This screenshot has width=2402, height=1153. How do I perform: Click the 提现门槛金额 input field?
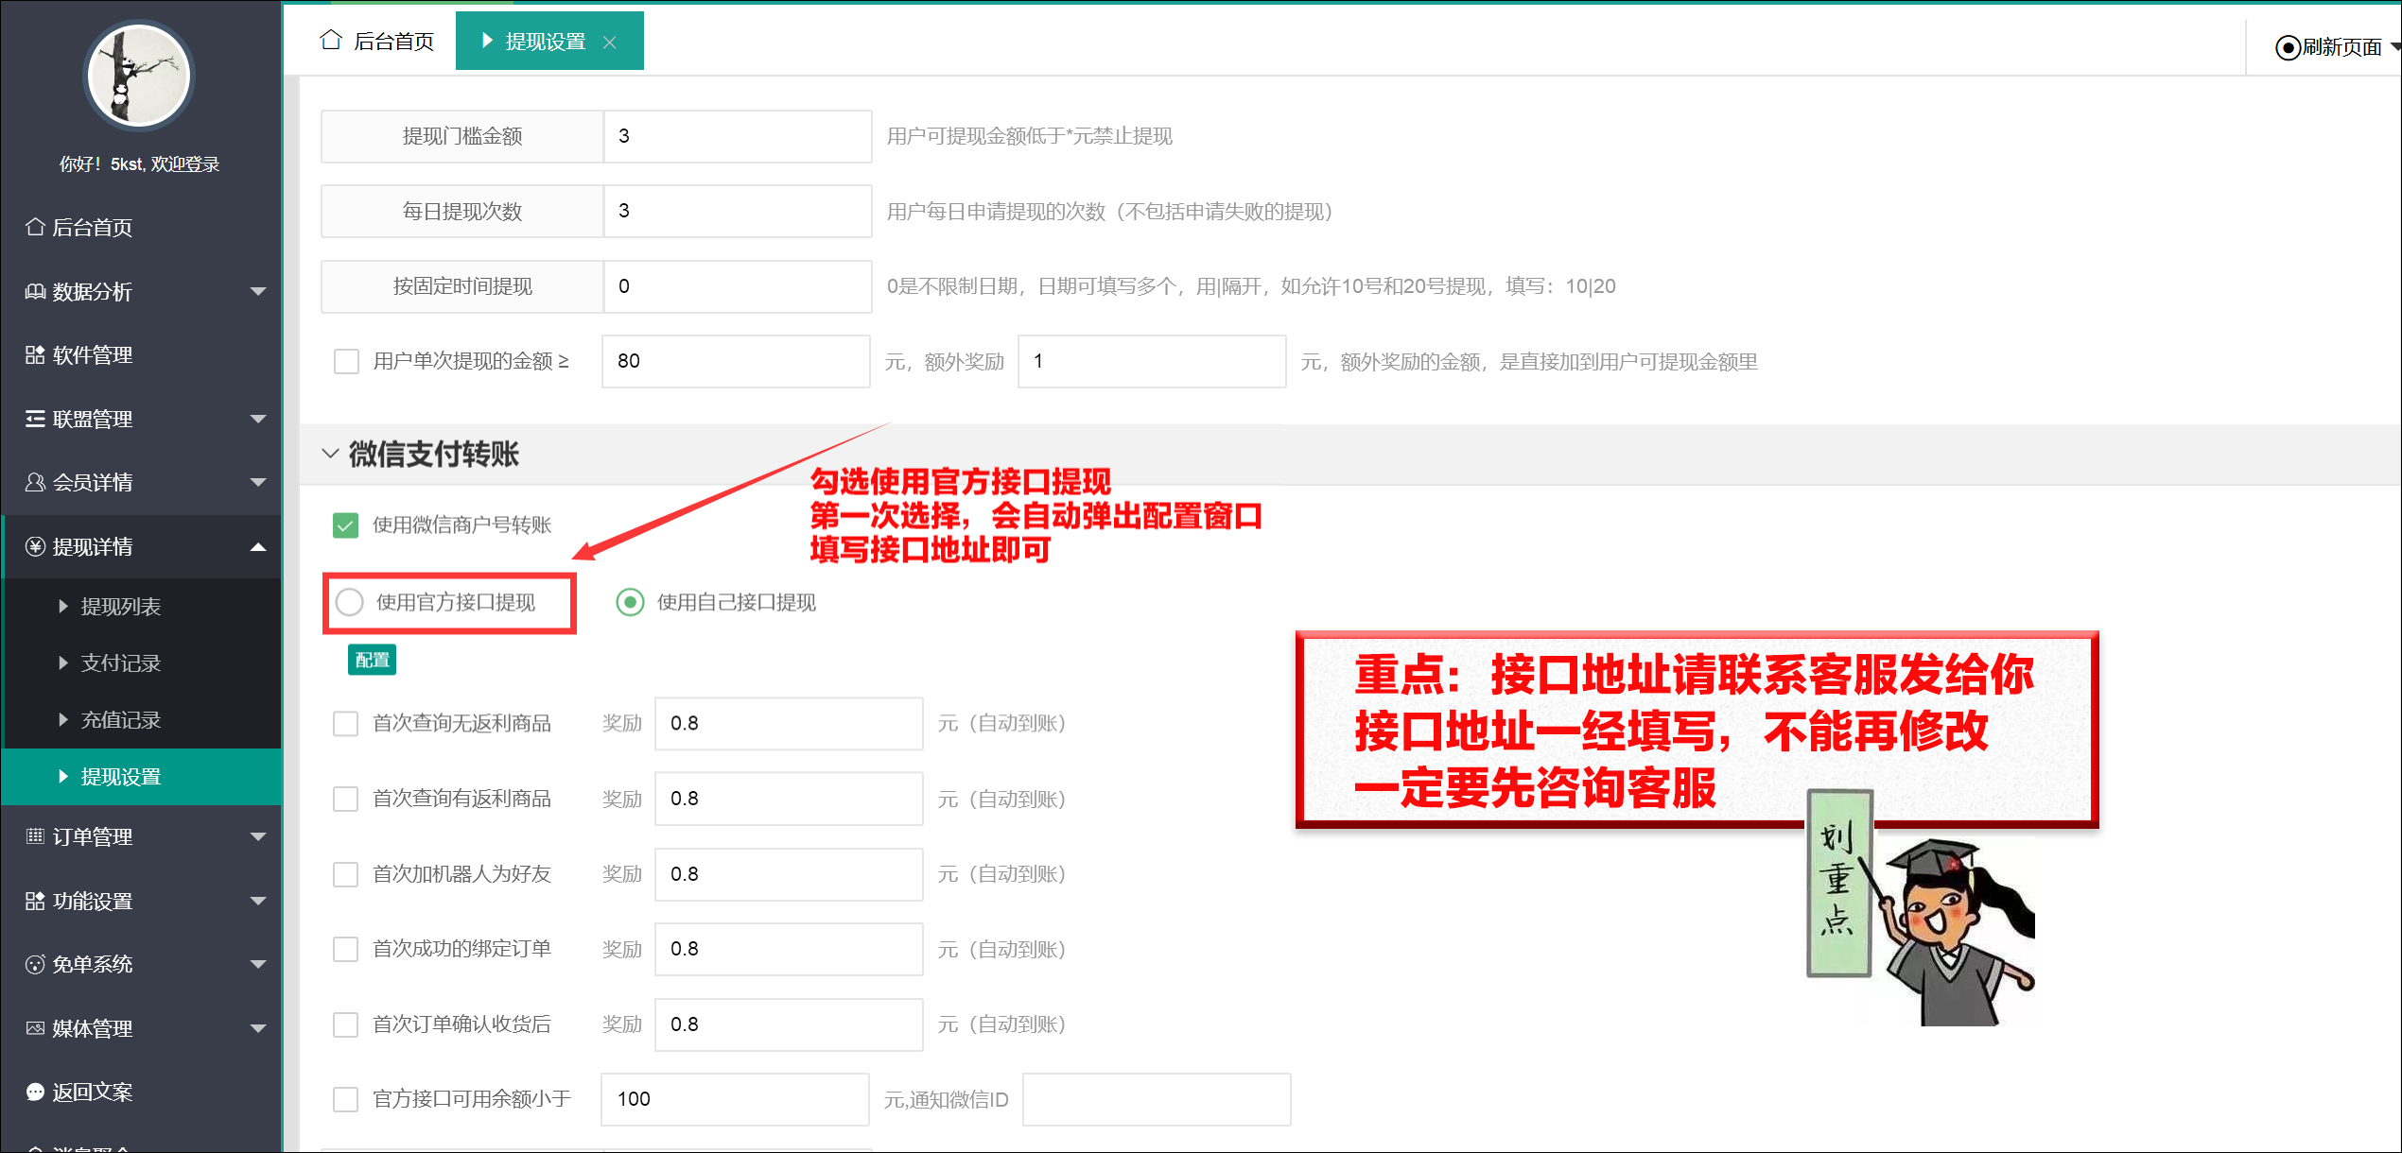pos(737,136)
